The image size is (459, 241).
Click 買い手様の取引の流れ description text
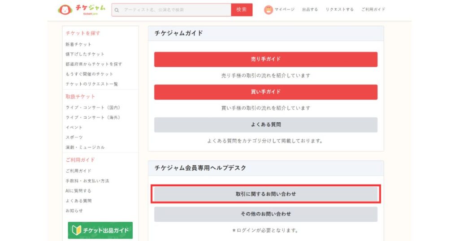point(266,108)
